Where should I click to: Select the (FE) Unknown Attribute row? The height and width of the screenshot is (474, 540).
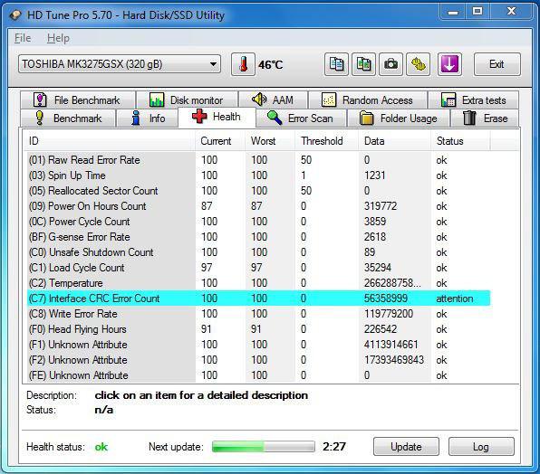[258, 375]
